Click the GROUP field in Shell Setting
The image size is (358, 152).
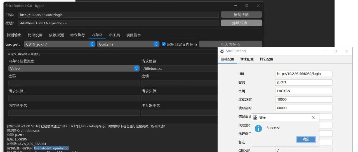304,151
